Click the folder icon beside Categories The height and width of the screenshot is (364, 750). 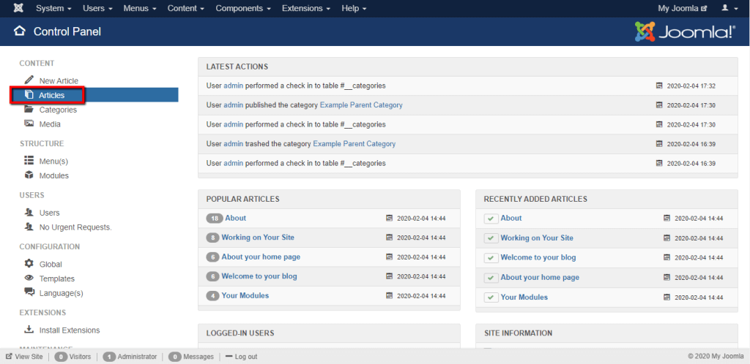pos(29,109)
